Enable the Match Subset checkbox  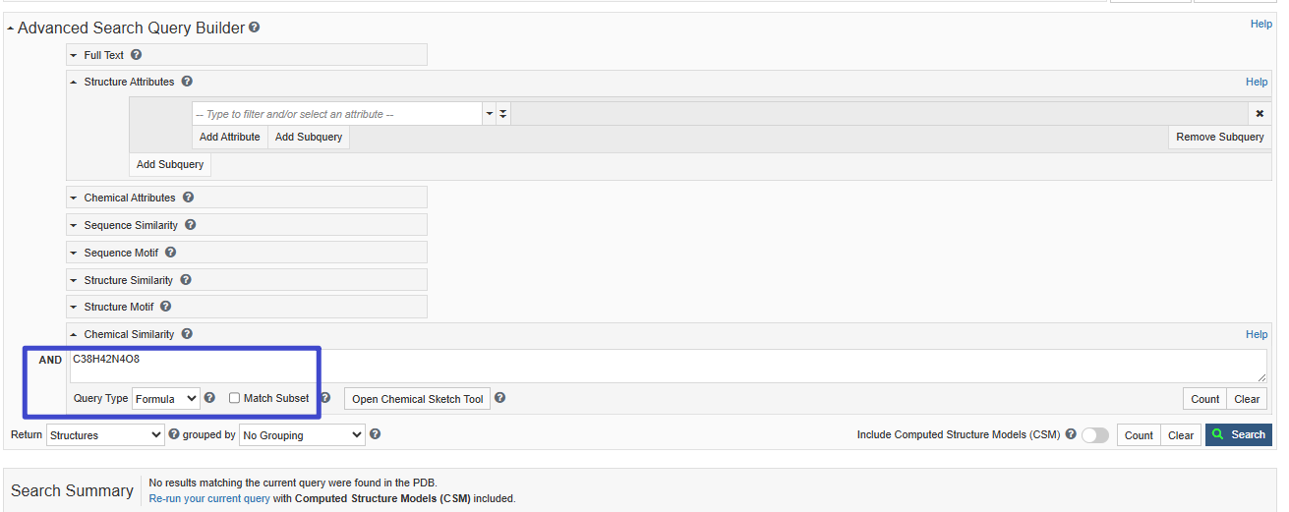click(234, 398)
